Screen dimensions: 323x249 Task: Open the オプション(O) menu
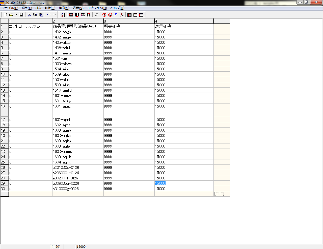click(x=97, y=8)
